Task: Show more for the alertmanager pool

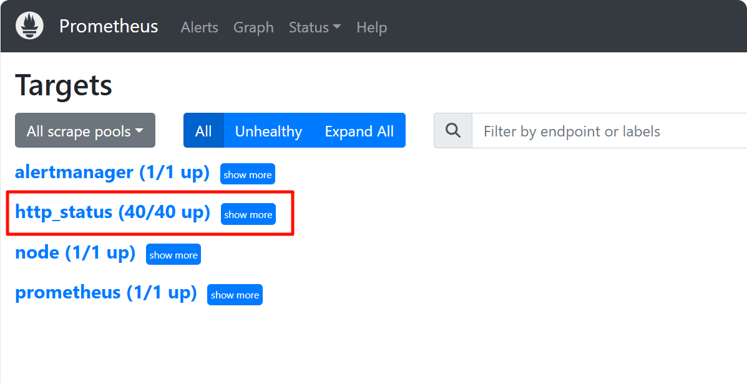Action: pyautogui.click(x=248, y=174)
